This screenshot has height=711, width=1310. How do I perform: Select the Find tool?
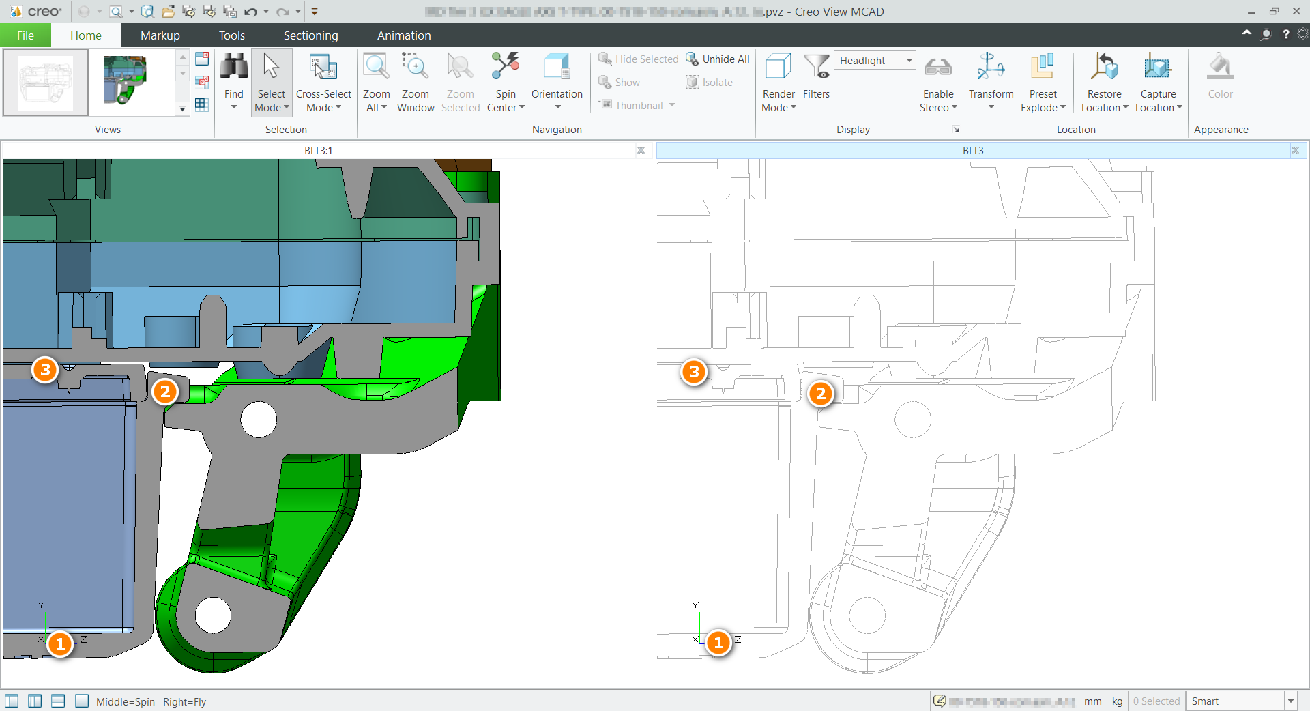coord(233,82)
